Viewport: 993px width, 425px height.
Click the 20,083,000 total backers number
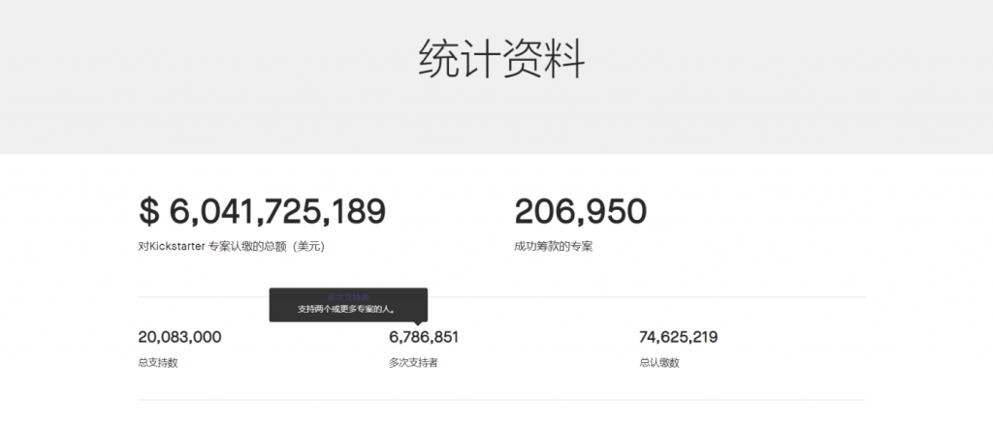(179, 337)
